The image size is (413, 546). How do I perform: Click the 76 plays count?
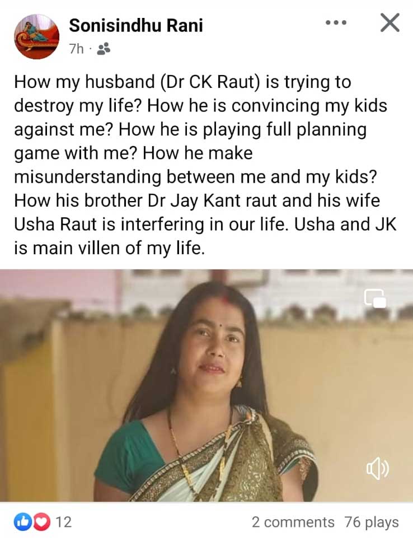click(x=372, y=522)
